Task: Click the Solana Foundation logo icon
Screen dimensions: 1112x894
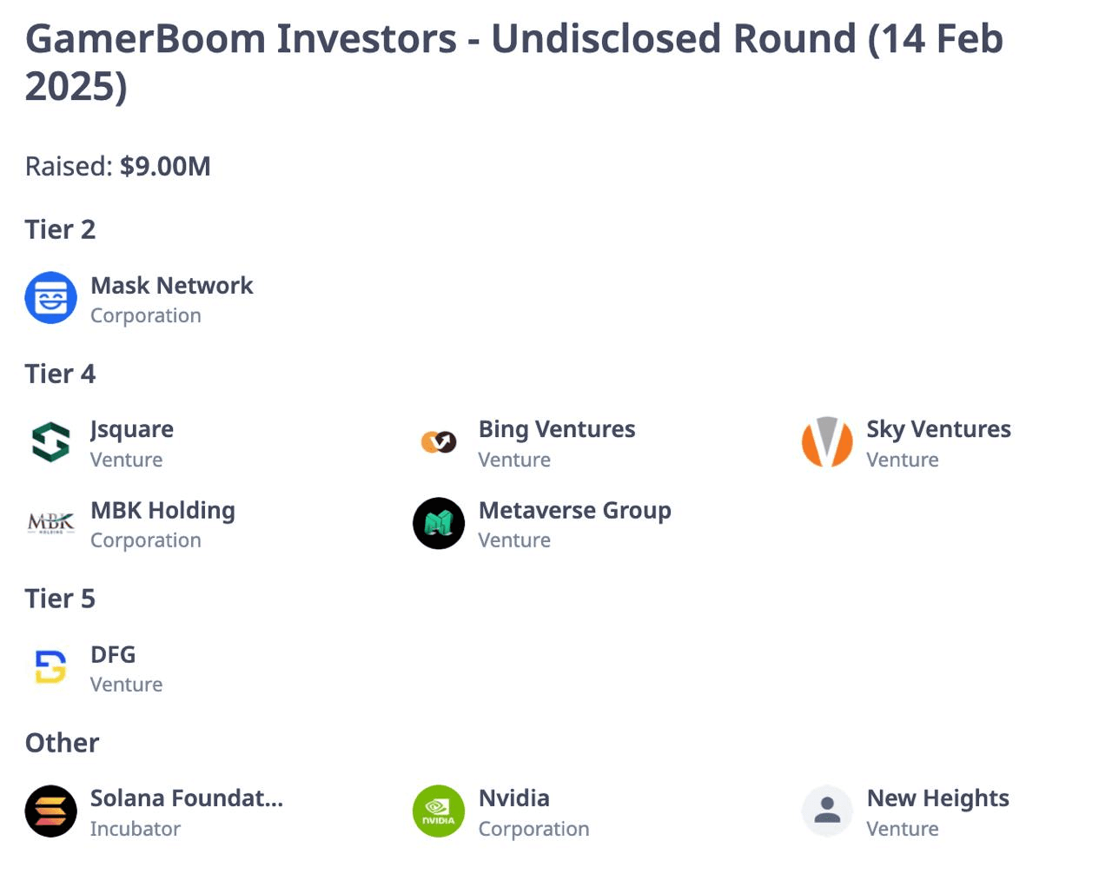Action: pos(50,811)
